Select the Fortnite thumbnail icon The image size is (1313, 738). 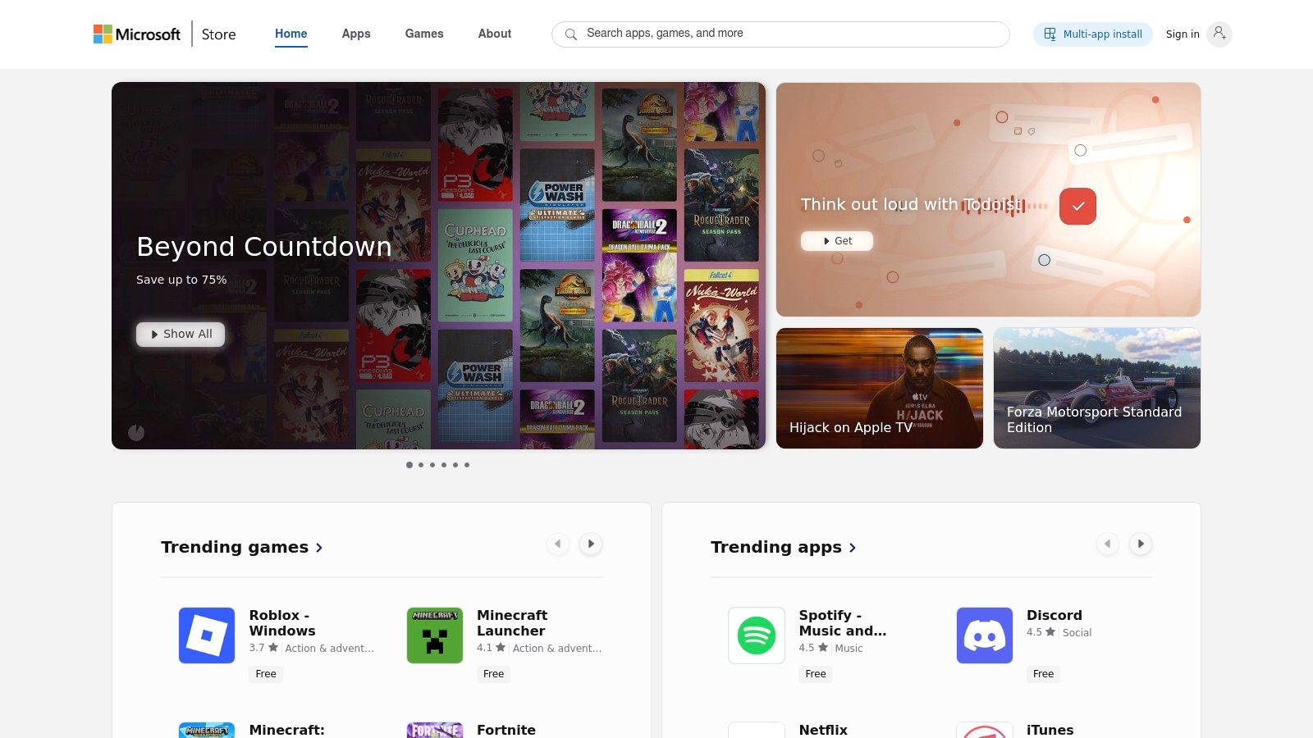click(x=434, y=730)
